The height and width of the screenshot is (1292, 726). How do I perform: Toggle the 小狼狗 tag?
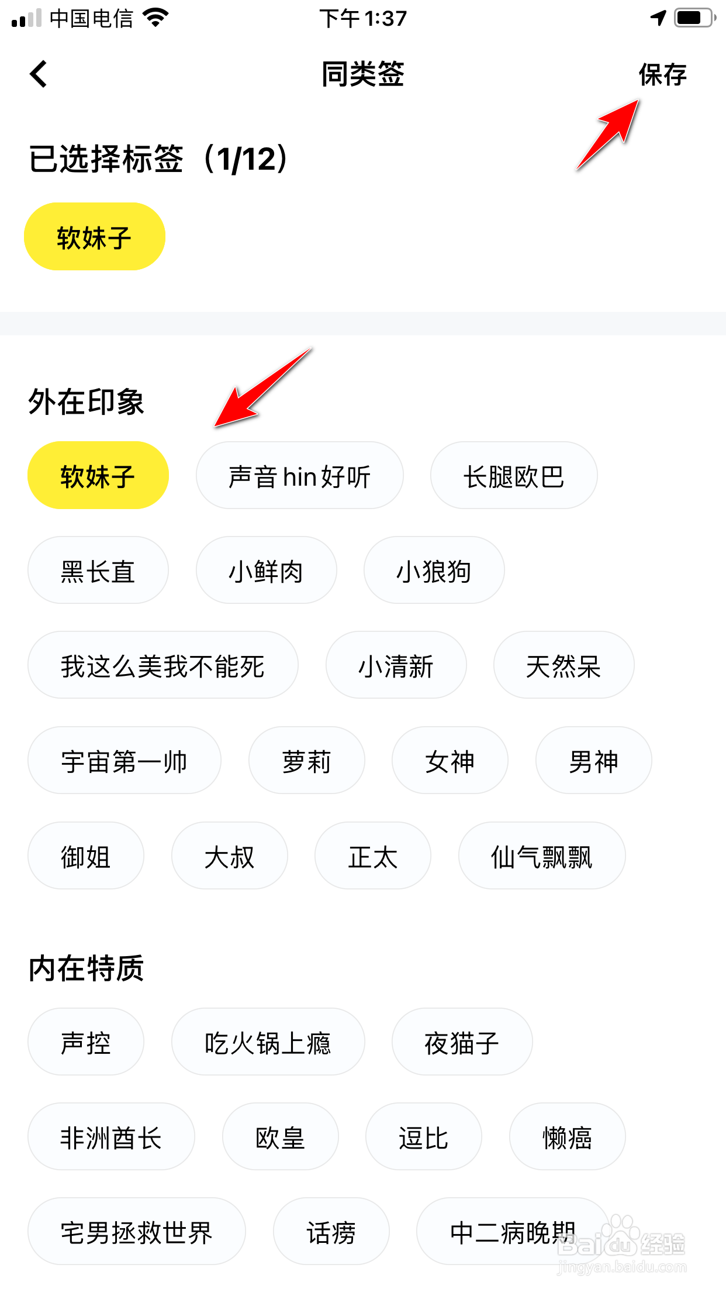tap(434, 570)
